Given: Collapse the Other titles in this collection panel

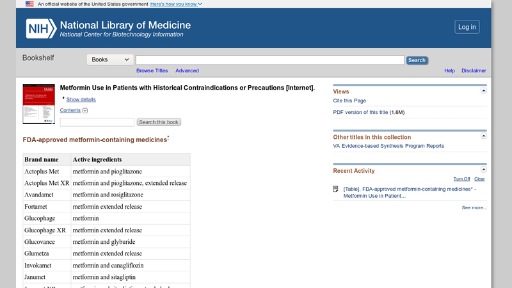Looking at the screenshot, I should (x=484, y=136).
